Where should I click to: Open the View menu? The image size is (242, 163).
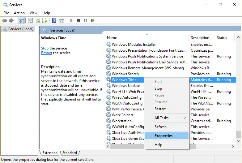33,13
